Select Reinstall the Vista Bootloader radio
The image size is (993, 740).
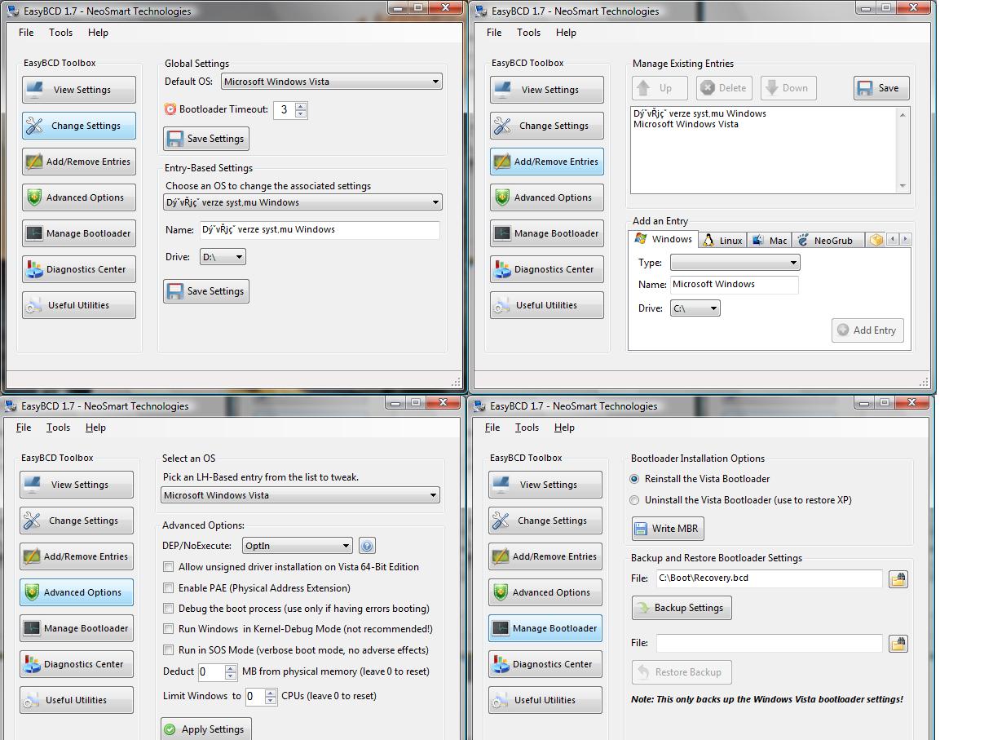[x=634, y=479]
